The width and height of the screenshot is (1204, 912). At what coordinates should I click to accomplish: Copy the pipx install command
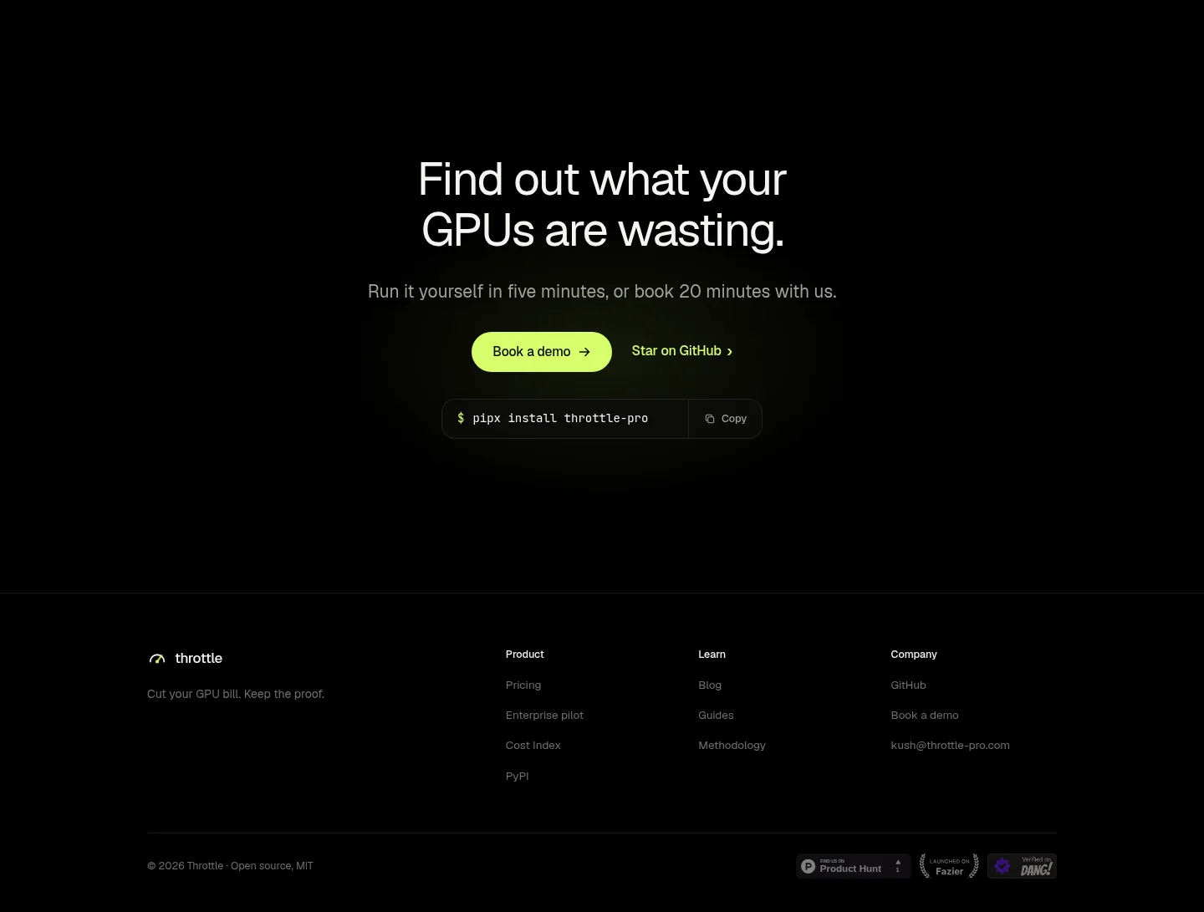pos(726,419)
